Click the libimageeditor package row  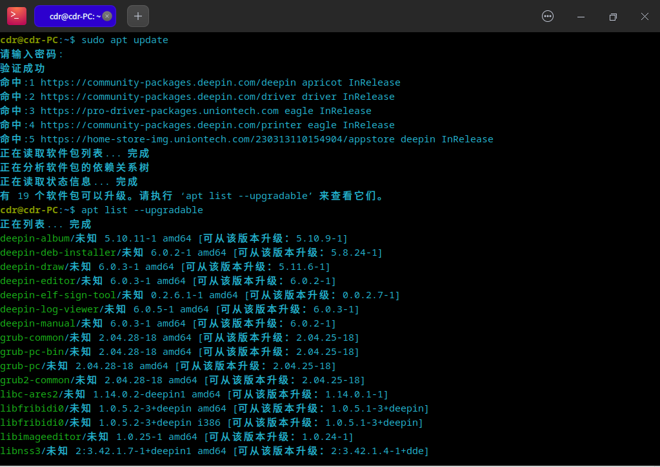pyautogui.click(x=177, y=437)
